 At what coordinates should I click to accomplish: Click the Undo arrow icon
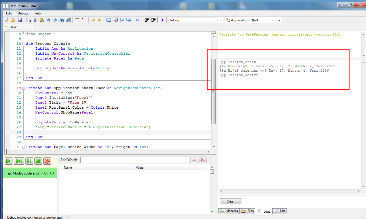click(49, 20)
